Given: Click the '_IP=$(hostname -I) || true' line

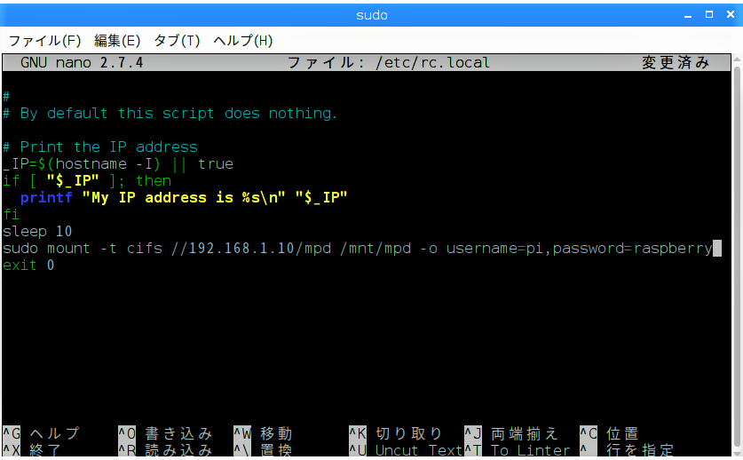Looking at the screenshot, I should click(x=118, y=164).
